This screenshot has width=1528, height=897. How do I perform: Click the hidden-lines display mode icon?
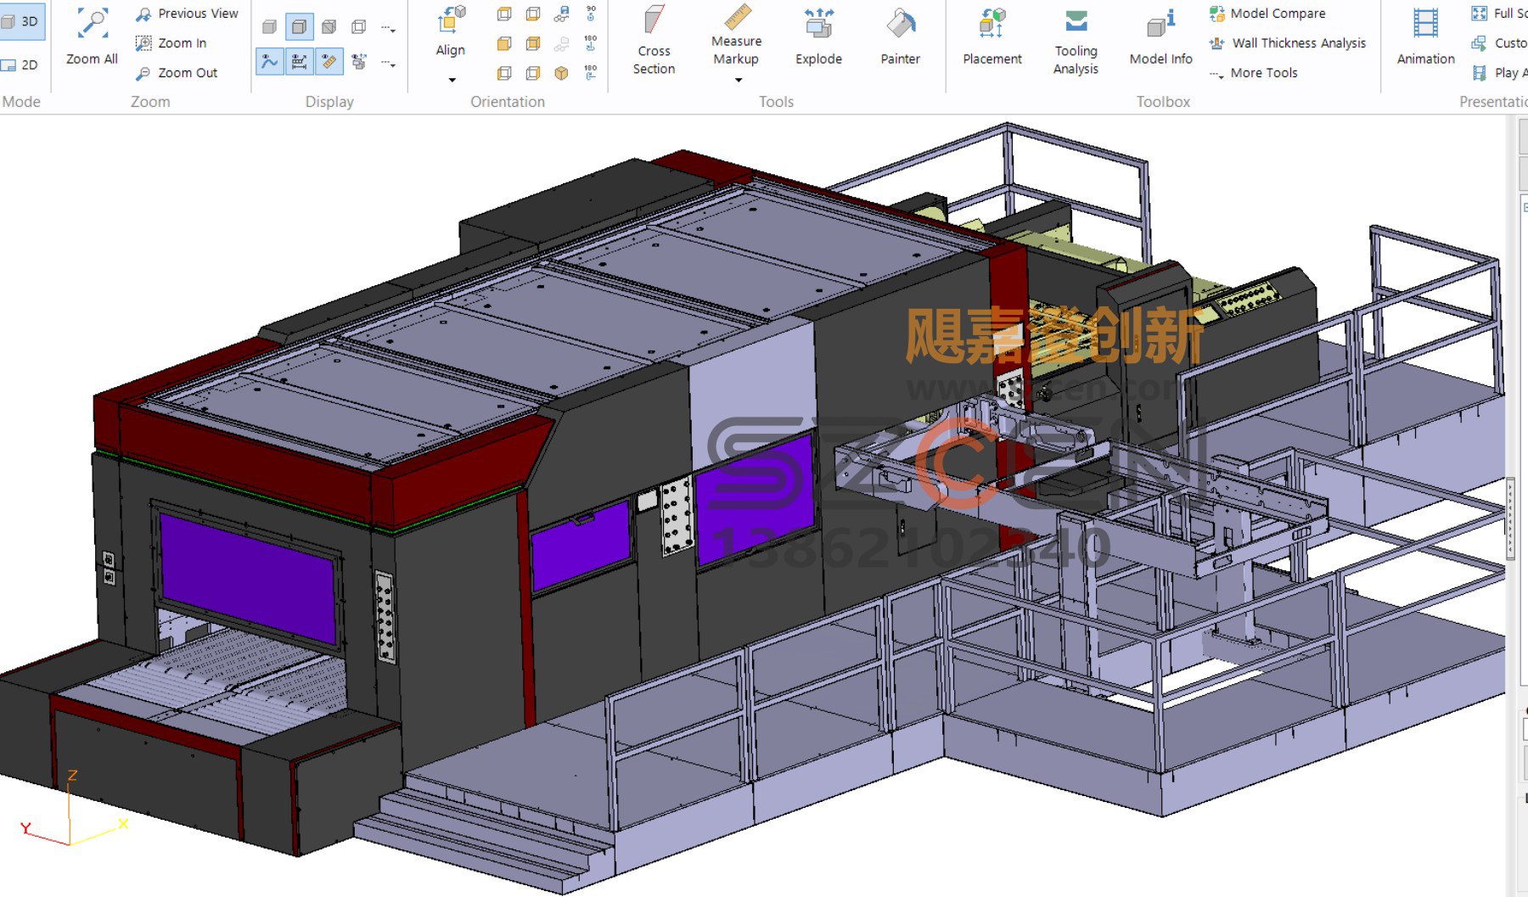pos(329,27)
